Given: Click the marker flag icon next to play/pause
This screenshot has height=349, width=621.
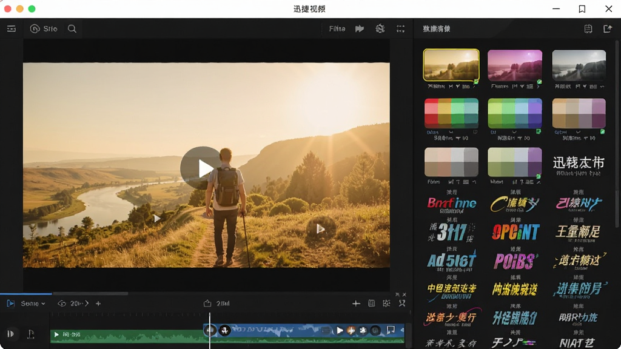Looking at the screenshot, I should 31,334.
